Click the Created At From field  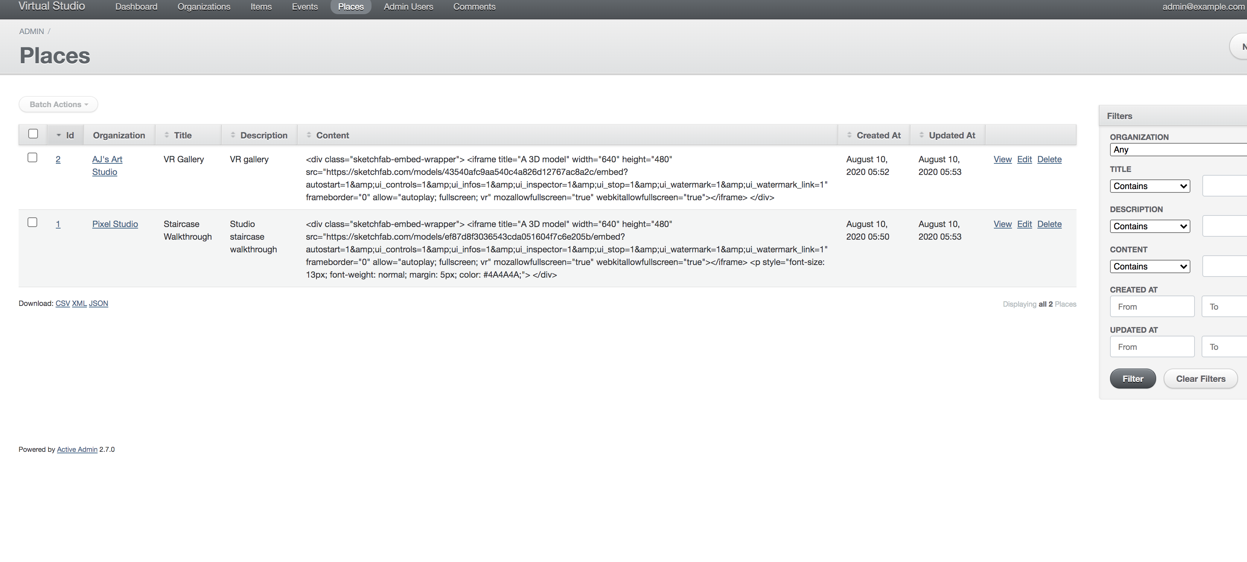(1152, 306)
